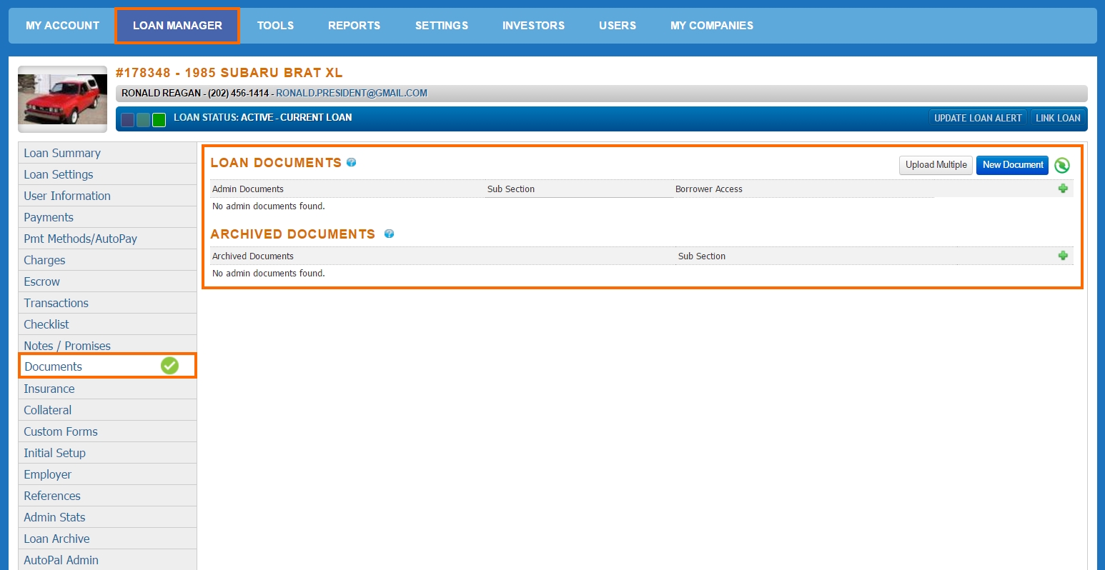Click the Admin Documents column header
This screenshot has width=1105, height=570.
[248, 189]
